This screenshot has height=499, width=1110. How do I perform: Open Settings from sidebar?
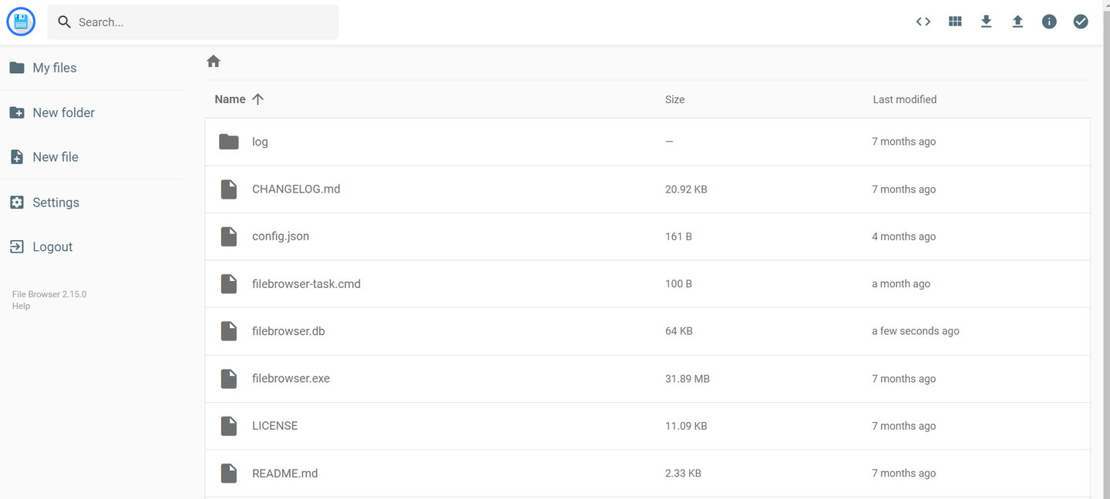coord(55,203)
